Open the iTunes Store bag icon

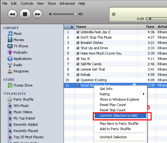pyautogui.click(x=10, y=85)
